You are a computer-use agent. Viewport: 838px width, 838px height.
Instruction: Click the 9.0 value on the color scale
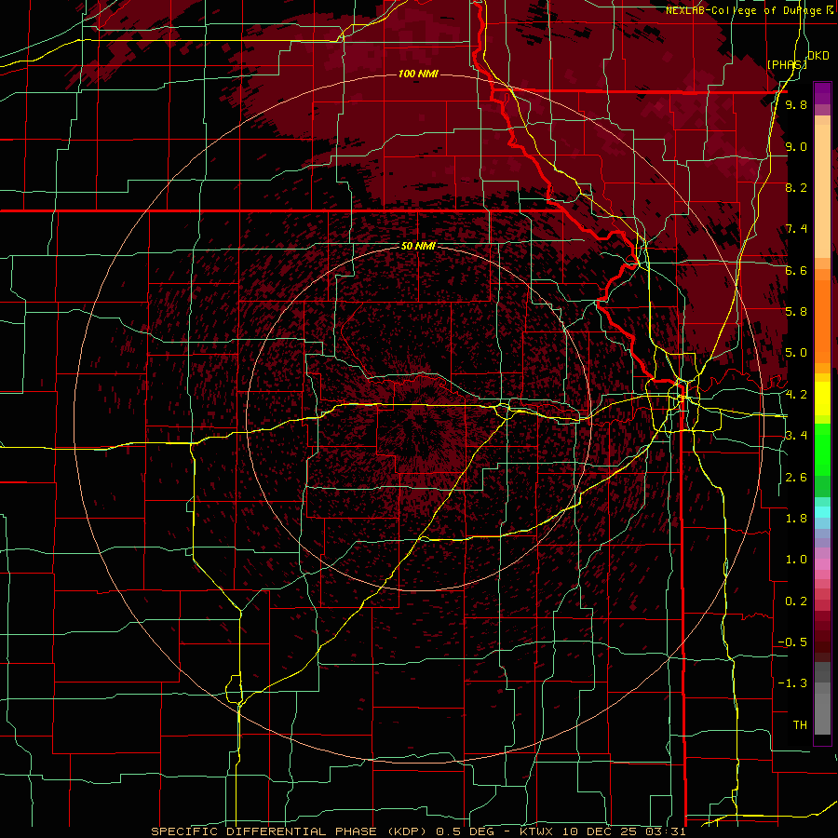(796, 146)
